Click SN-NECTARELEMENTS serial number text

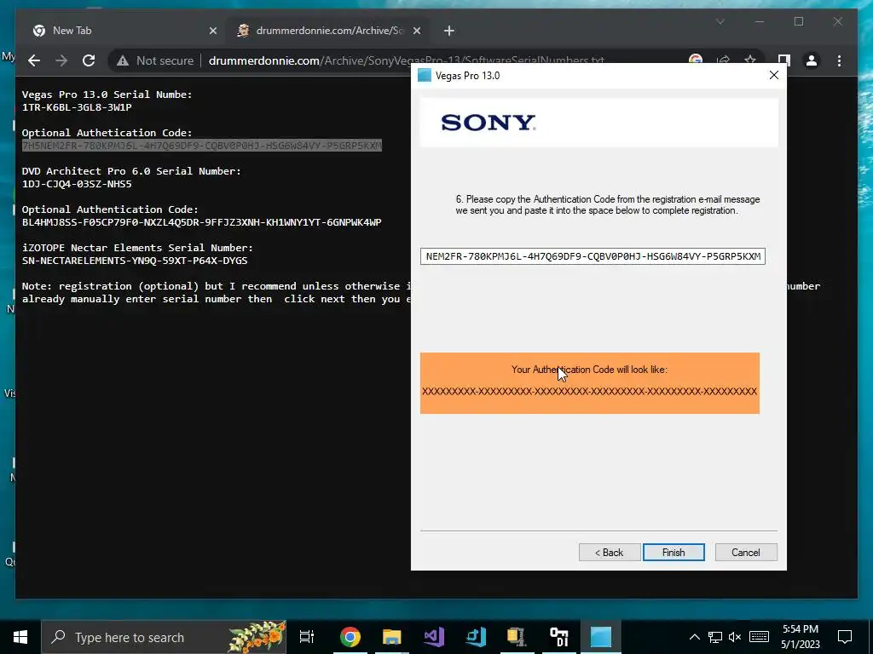[135, 261]
